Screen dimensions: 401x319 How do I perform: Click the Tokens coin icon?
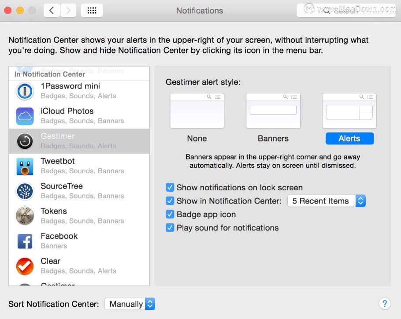(x=25, y=216)
